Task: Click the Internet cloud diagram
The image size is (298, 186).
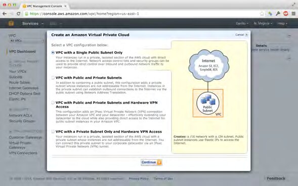Action: point(208,65)
